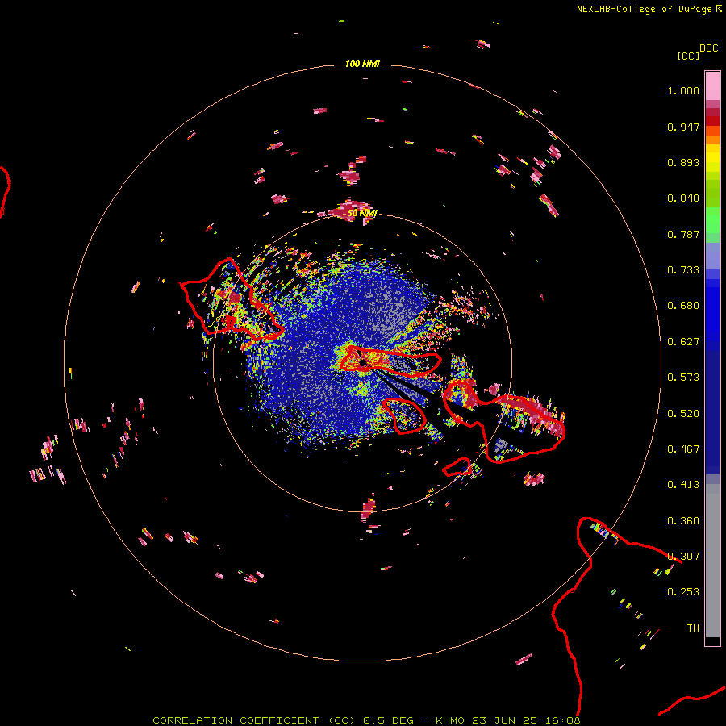Click the 0.787 scale value

[683, 234]
